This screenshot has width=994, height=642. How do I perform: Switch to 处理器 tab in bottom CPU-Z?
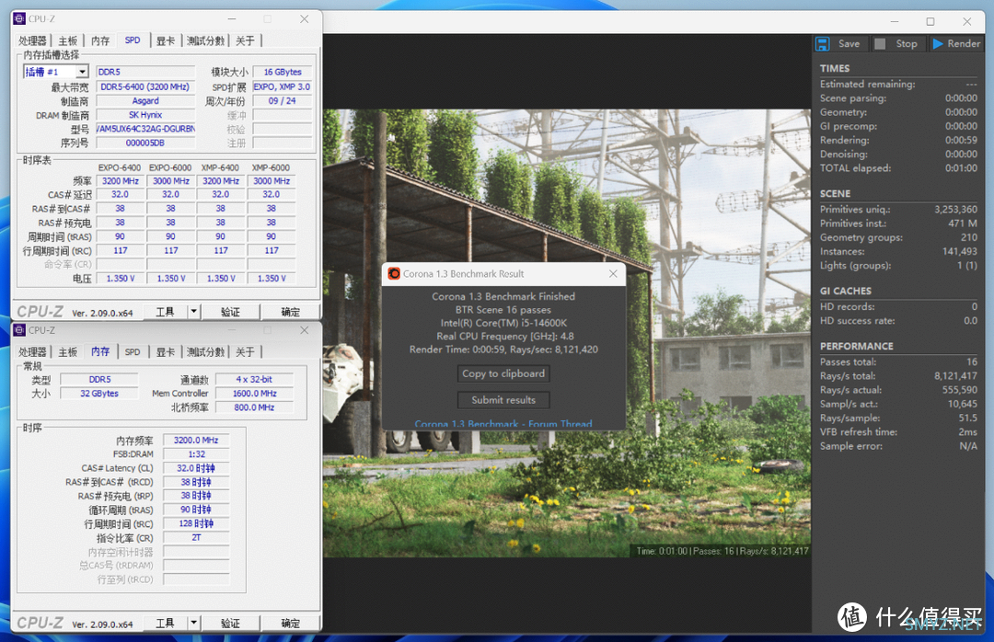click(32, 351)
